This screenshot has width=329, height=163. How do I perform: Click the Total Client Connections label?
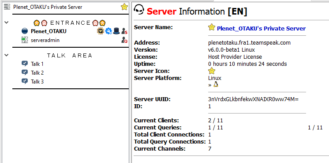[x=169, y=135]
